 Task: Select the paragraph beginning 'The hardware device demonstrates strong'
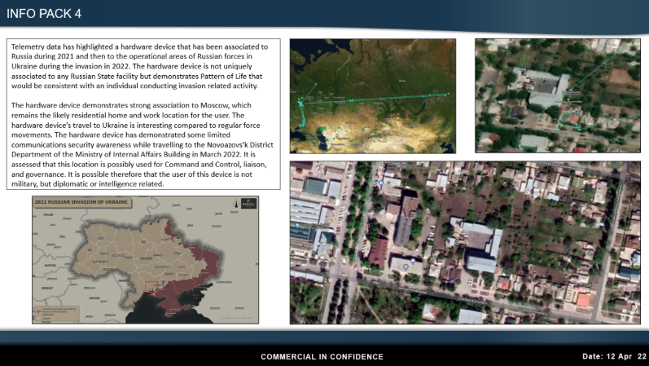[x=142, y=144]
